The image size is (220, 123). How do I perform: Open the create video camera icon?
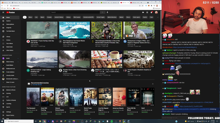(143, 12)
